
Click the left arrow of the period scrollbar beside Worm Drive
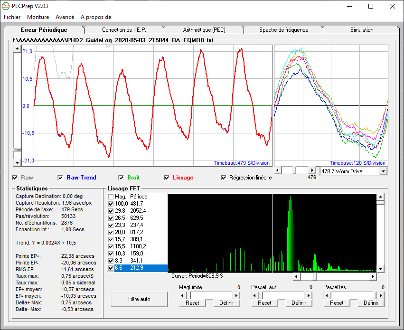click(x=278, y=170)
